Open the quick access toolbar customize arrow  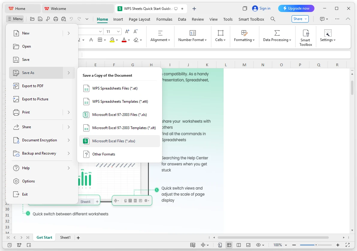pos(87,19)
